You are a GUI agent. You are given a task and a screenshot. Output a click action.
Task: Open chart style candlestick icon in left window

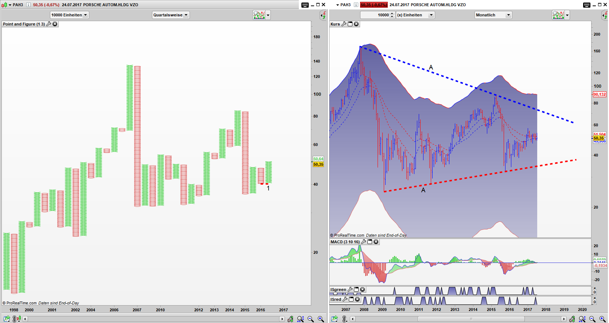click(4, 5)
